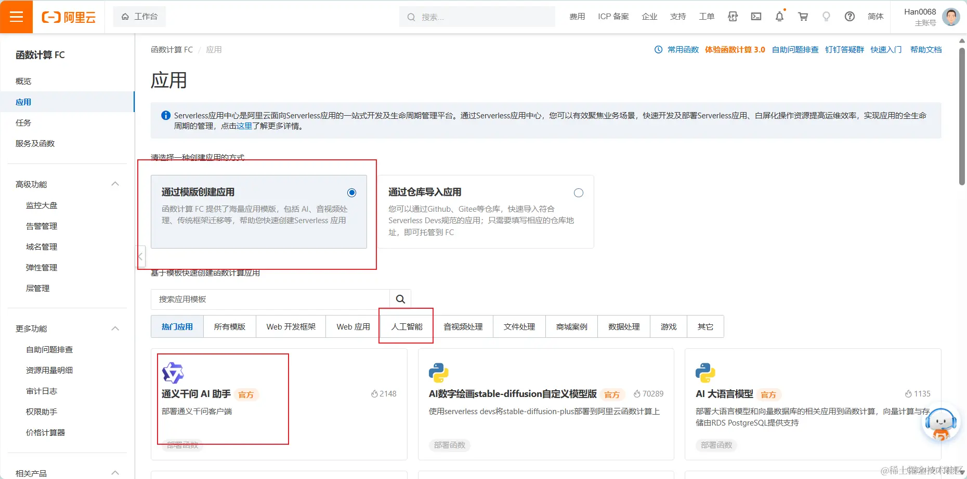The width and height of the screenshot is (967, 479).
Task: Open the 帮助文档 link
Action: 926,49
